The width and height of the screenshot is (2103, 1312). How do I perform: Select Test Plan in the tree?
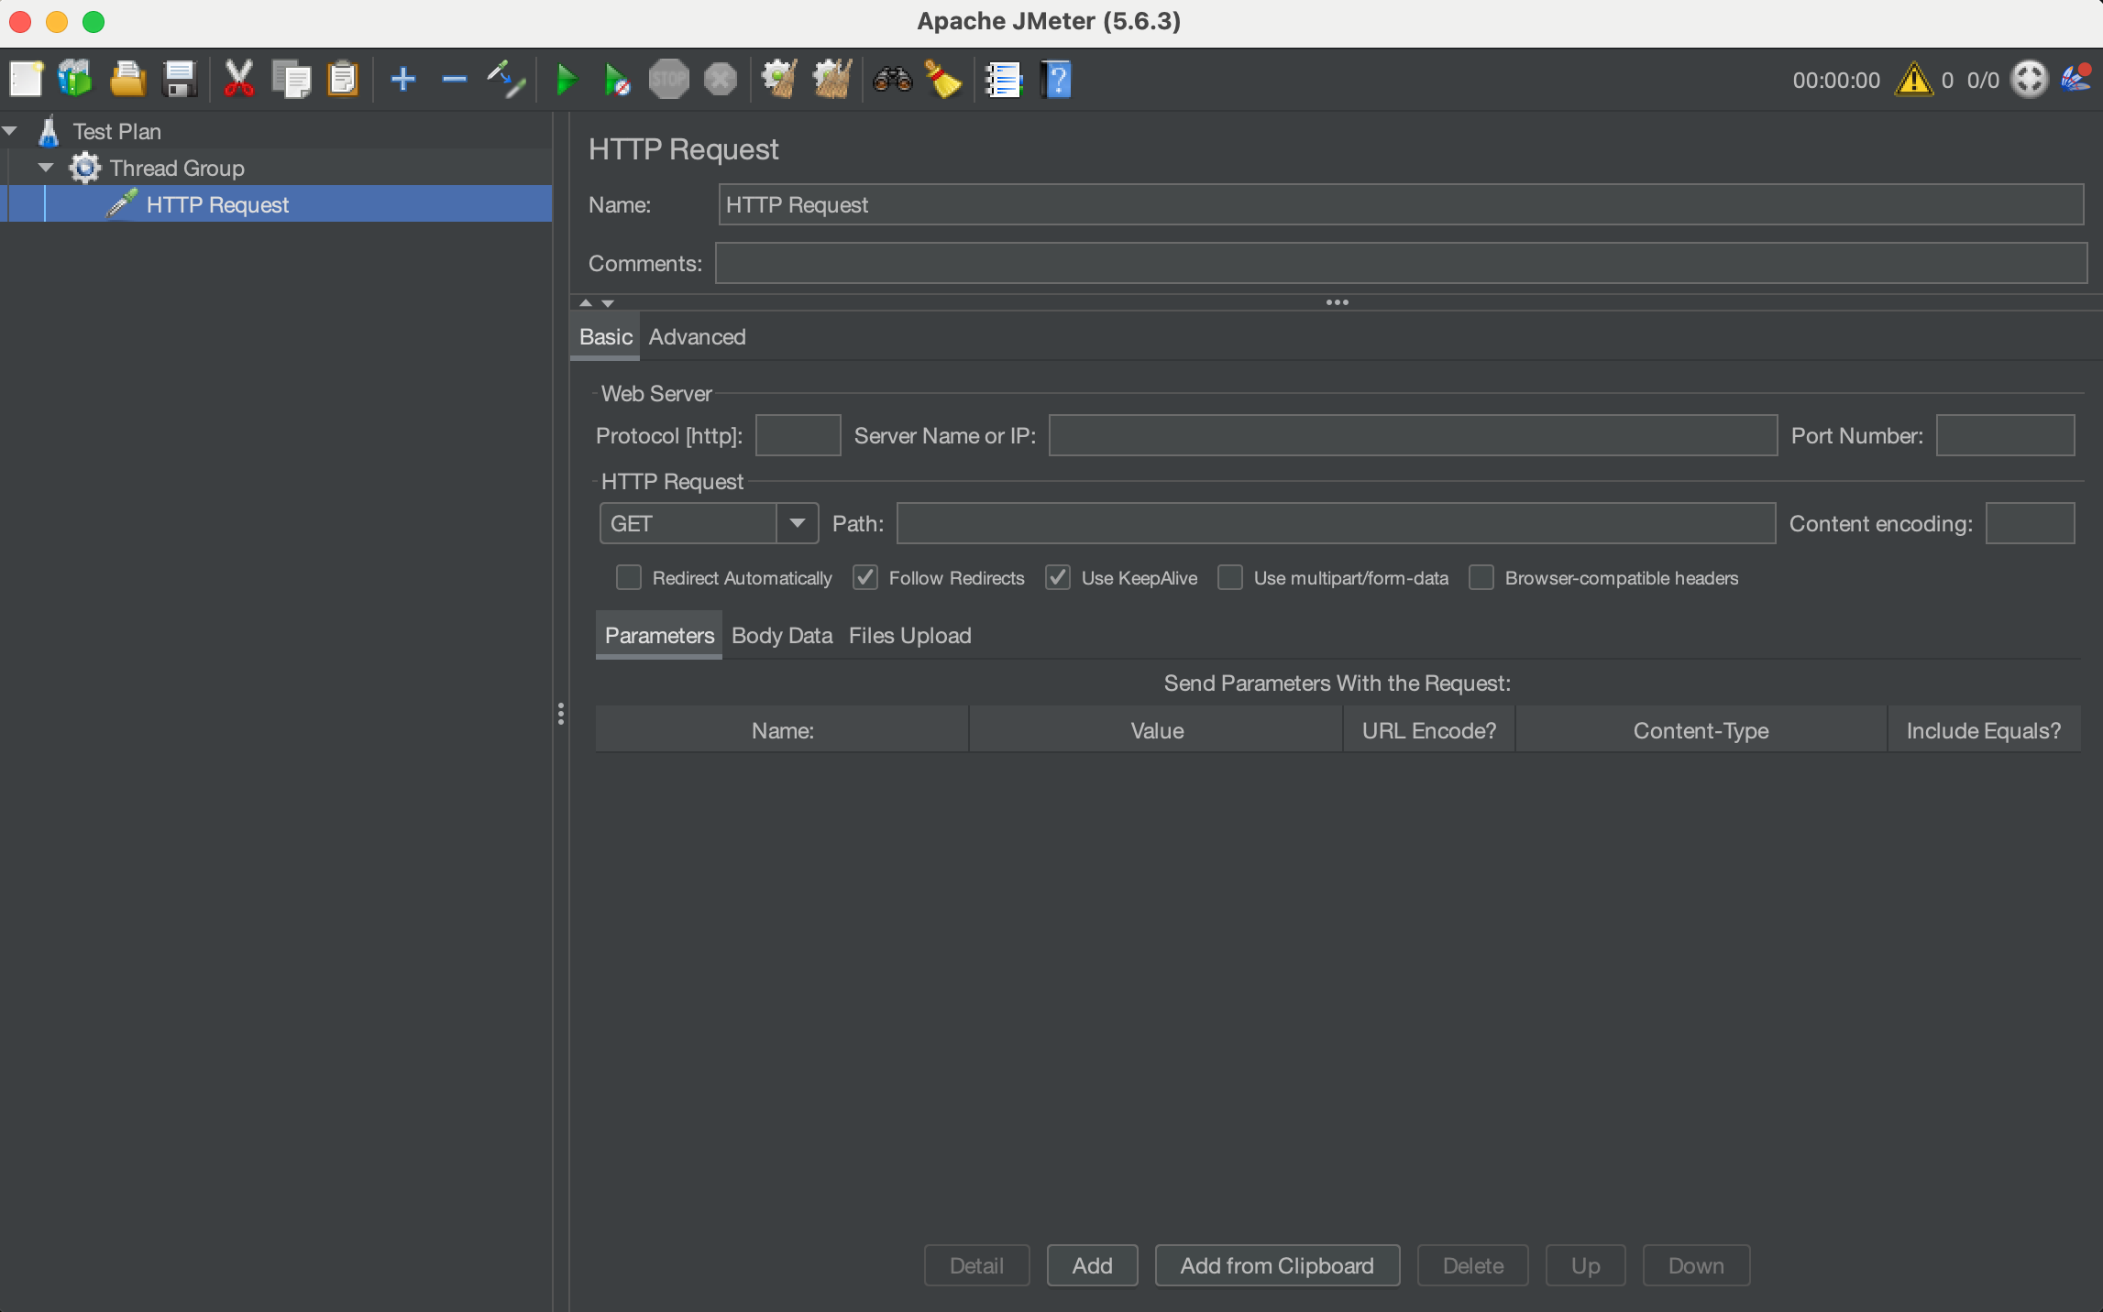116,131
